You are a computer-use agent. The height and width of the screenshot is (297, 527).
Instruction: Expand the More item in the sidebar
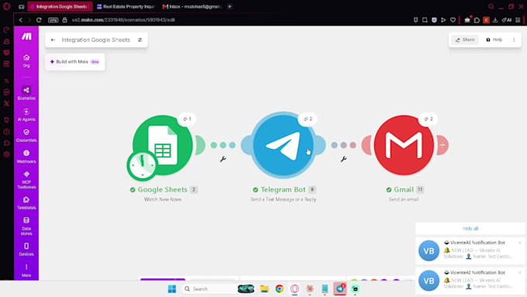click(x=26, y=271)
